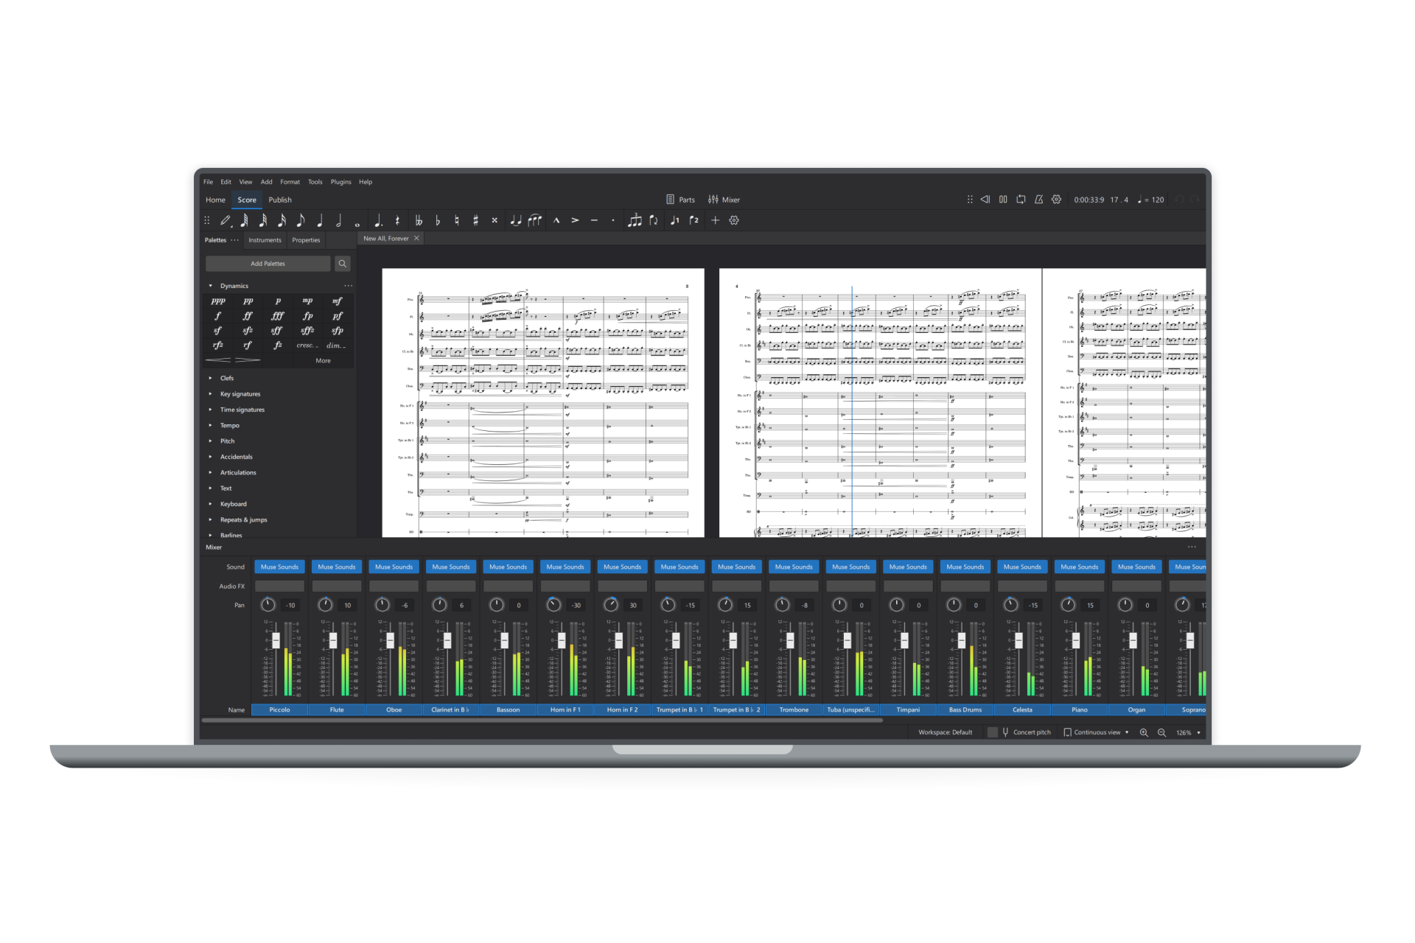Open the Mixer panel
The height and width of the screenshot is (943, 1415).
coord(724,199)
